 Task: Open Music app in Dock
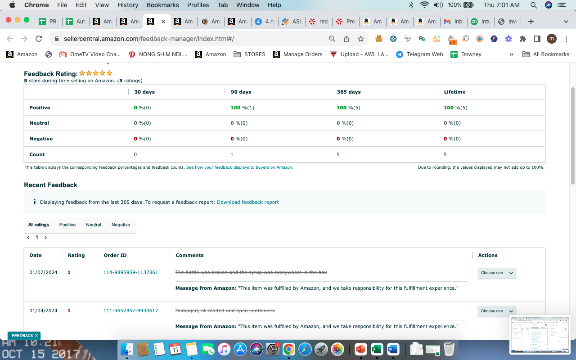tap(224, 349)
